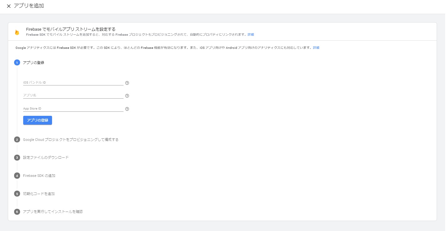
Task: Click the アプリの登録 blue button
Action: (x=38, y=120)
